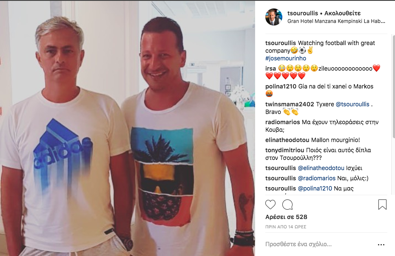View who liked via Αρέσει σε 528

286,217
